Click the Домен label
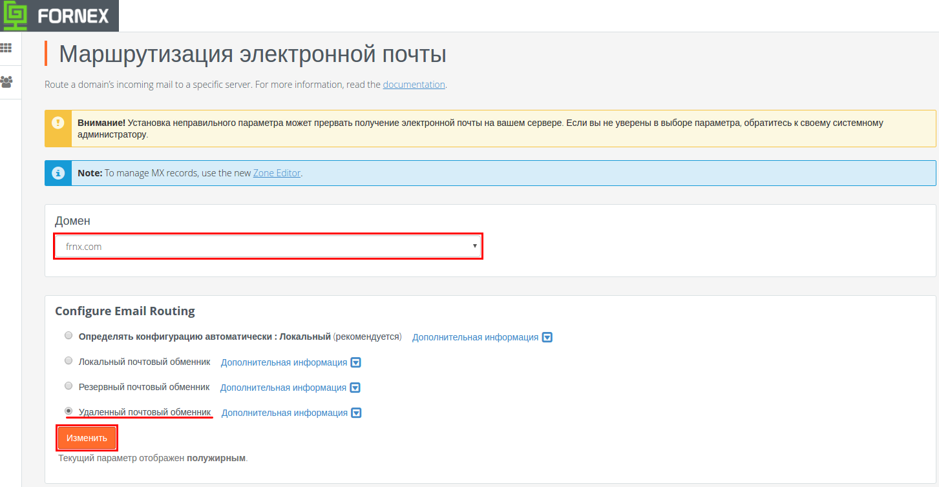 (x=72, y=221)
